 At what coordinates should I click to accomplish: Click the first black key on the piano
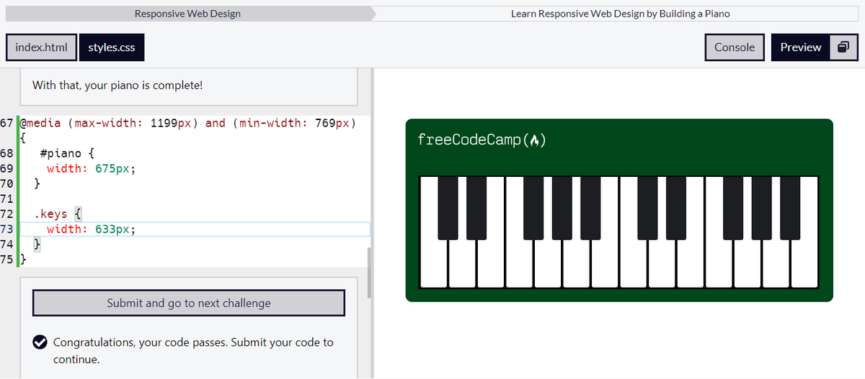coord(448,207)
